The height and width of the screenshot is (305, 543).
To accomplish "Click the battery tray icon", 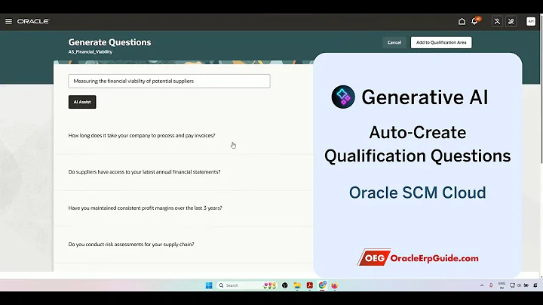I will tap(526, 285).
